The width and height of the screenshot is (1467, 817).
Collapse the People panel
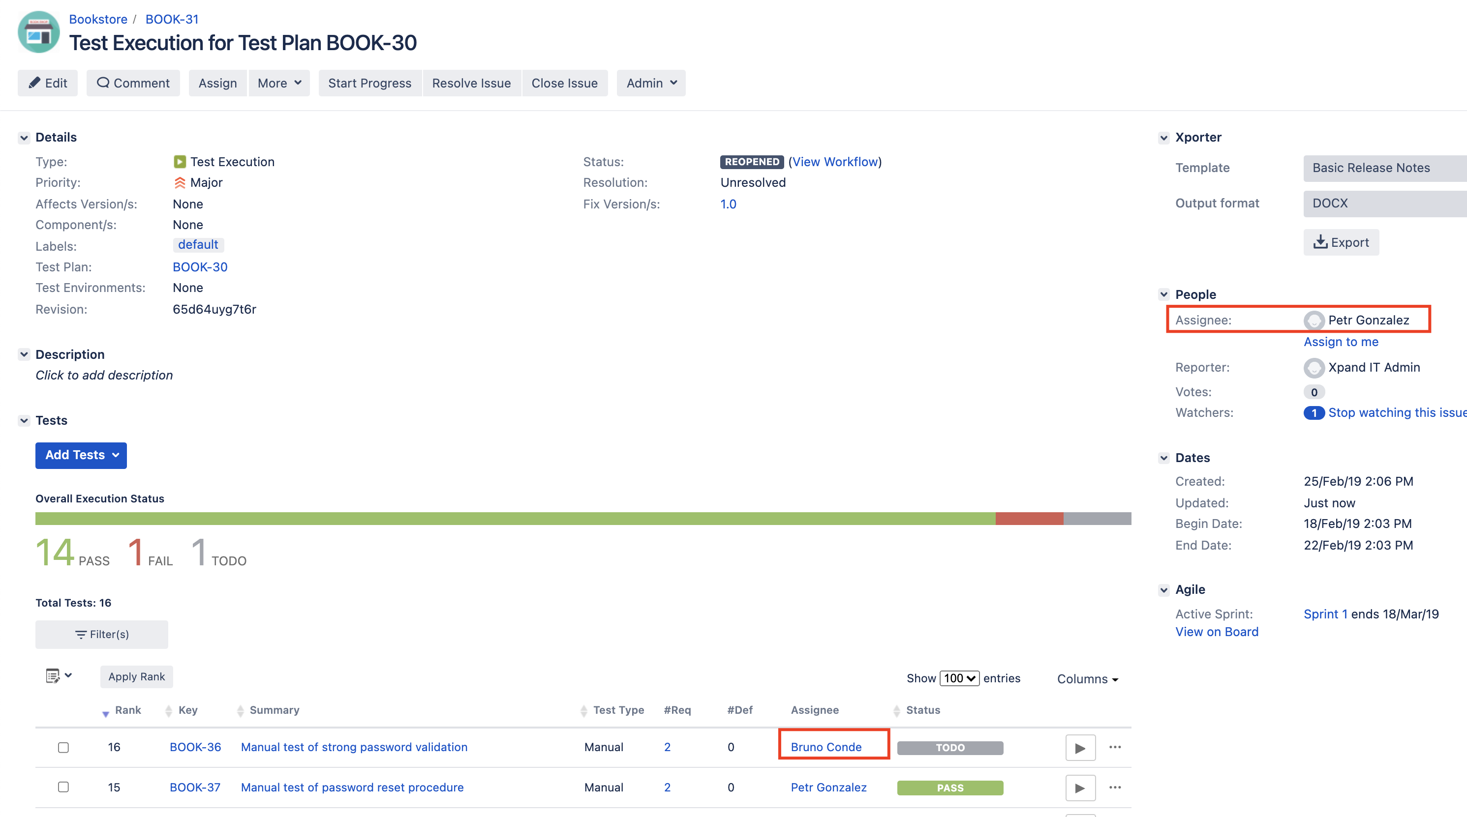[1164, 295]
